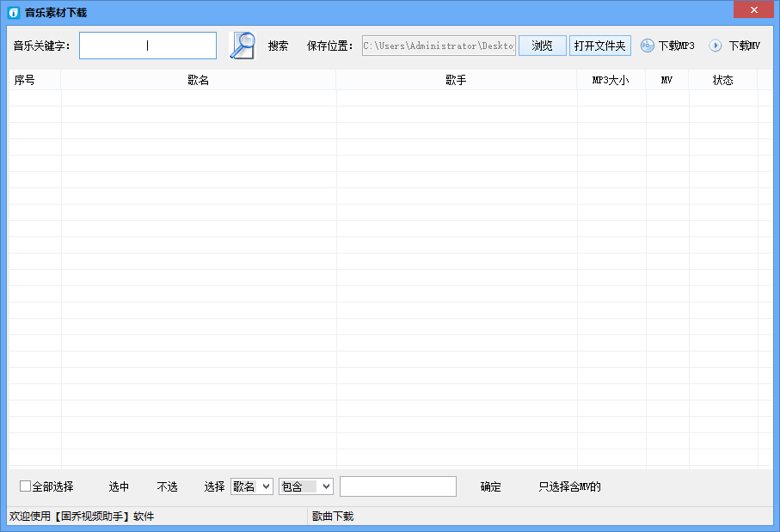780x532 pixels.
Task: Click the magnifier search icon
Action: (x=242, y=45)
